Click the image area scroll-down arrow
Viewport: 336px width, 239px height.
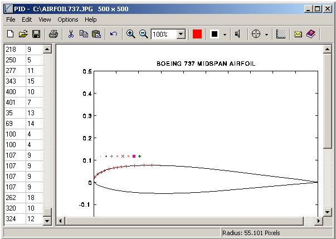pyautogui.click(x=327, y=212)
